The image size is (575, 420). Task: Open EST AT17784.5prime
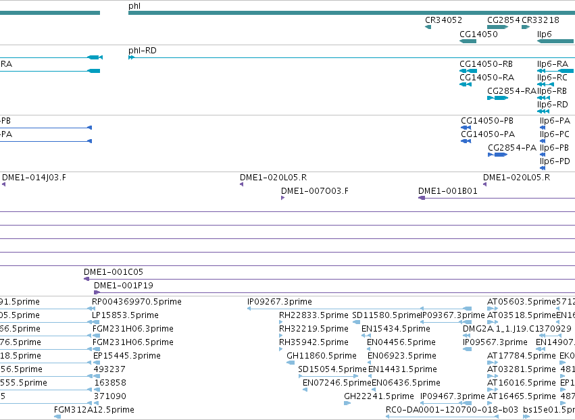pos(522,356)
